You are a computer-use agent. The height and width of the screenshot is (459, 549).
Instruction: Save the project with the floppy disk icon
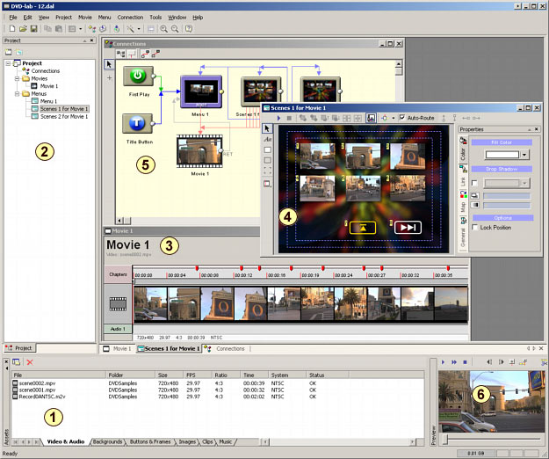pos(34,29)
